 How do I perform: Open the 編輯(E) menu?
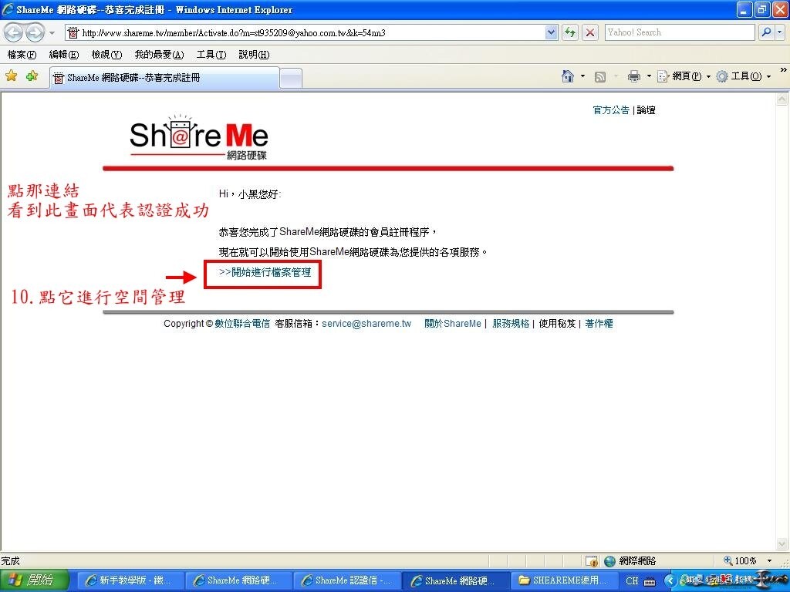point(63,55)
